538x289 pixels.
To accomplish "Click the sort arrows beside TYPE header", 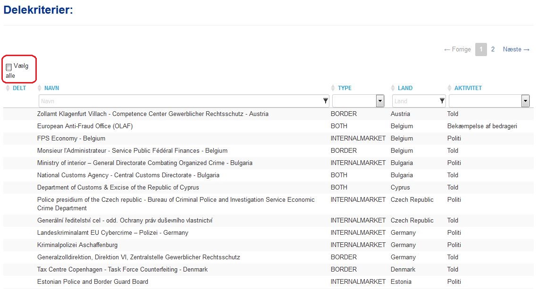I will pos(333,88).
